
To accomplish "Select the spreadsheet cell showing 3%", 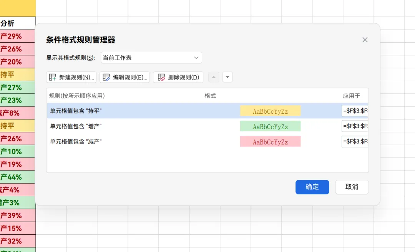I will (x=17, y=203).
